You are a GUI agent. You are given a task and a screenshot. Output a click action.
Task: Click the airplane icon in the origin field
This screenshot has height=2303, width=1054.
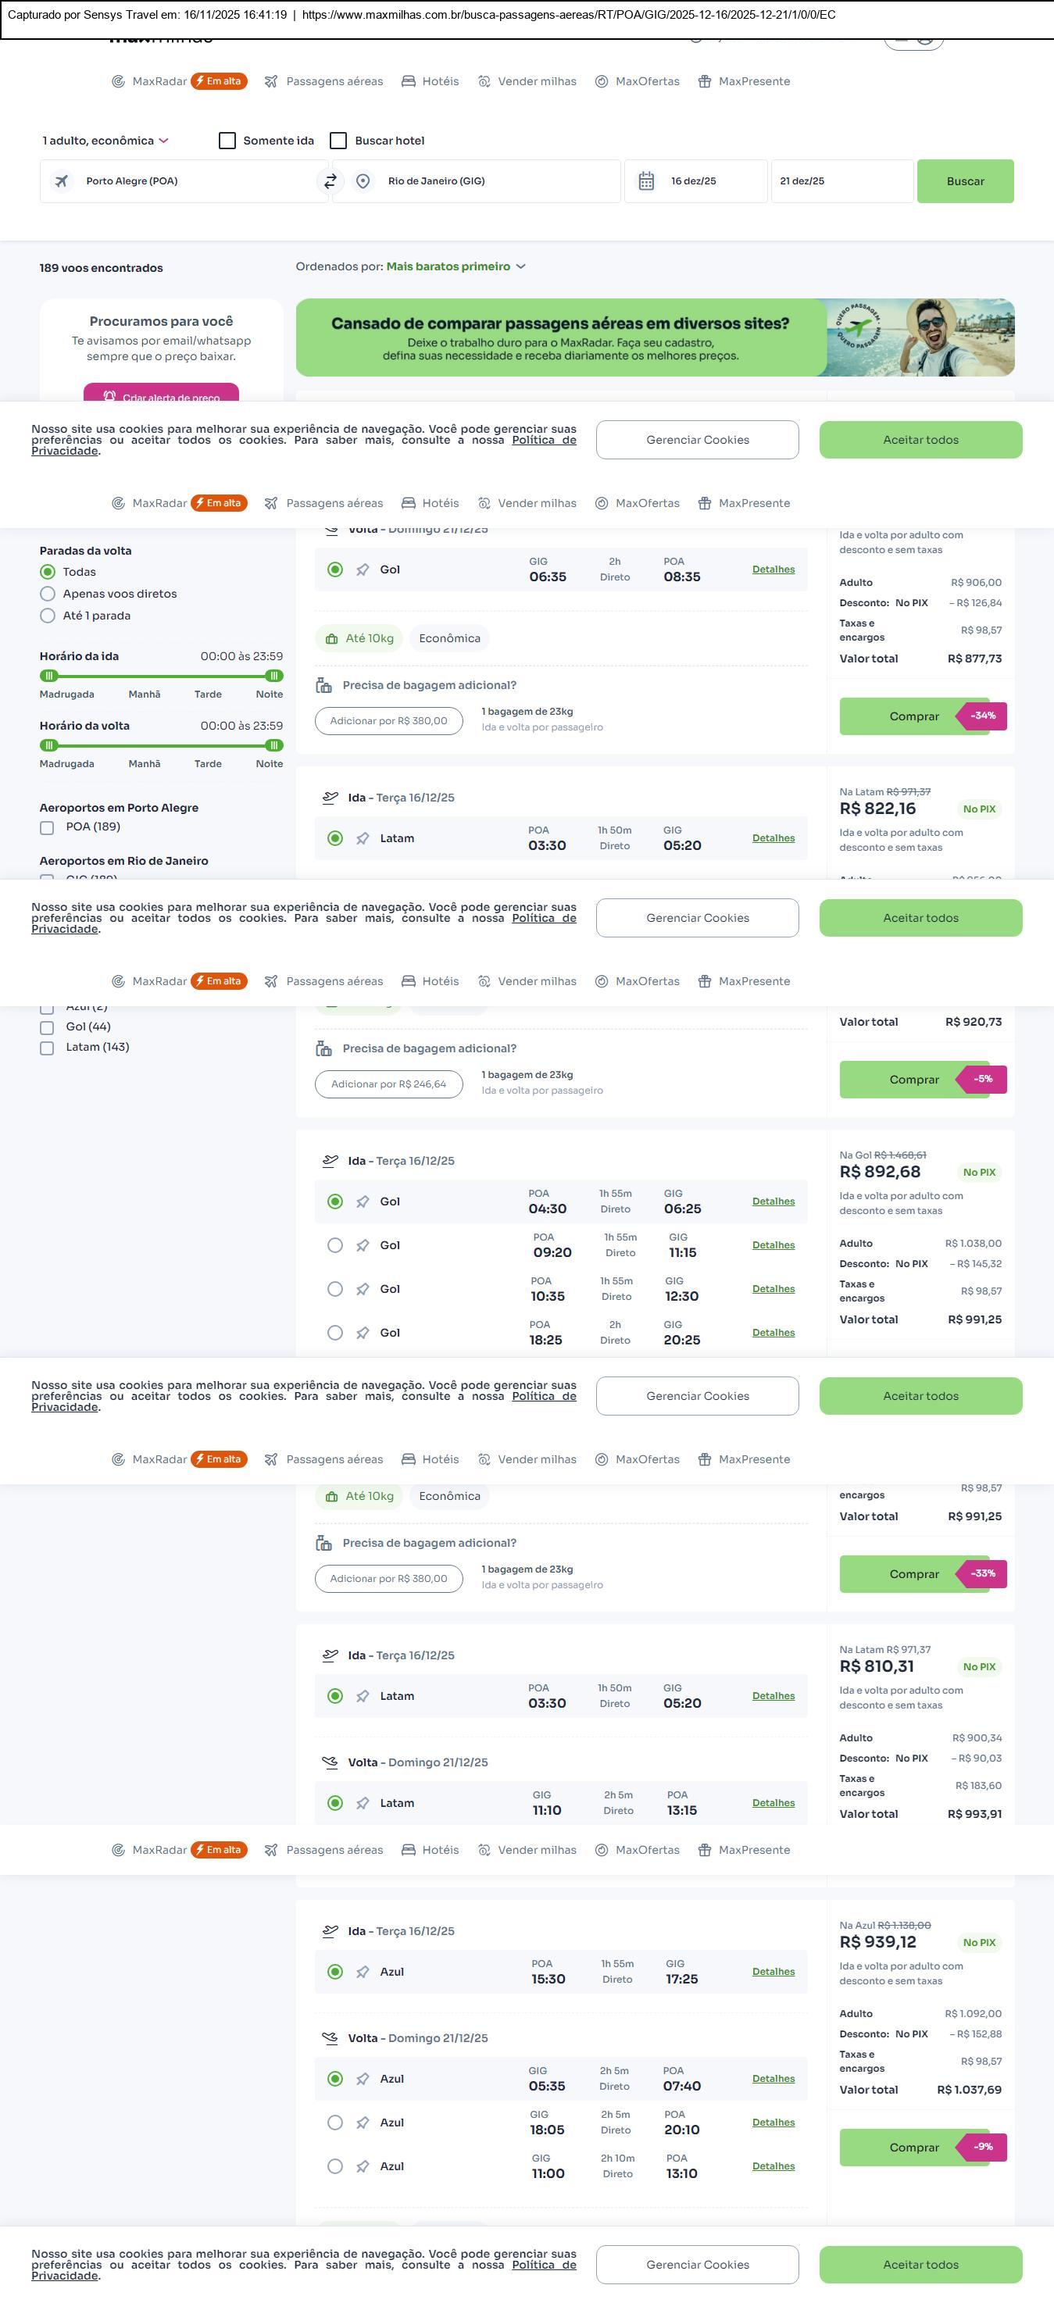click(62, 181)
